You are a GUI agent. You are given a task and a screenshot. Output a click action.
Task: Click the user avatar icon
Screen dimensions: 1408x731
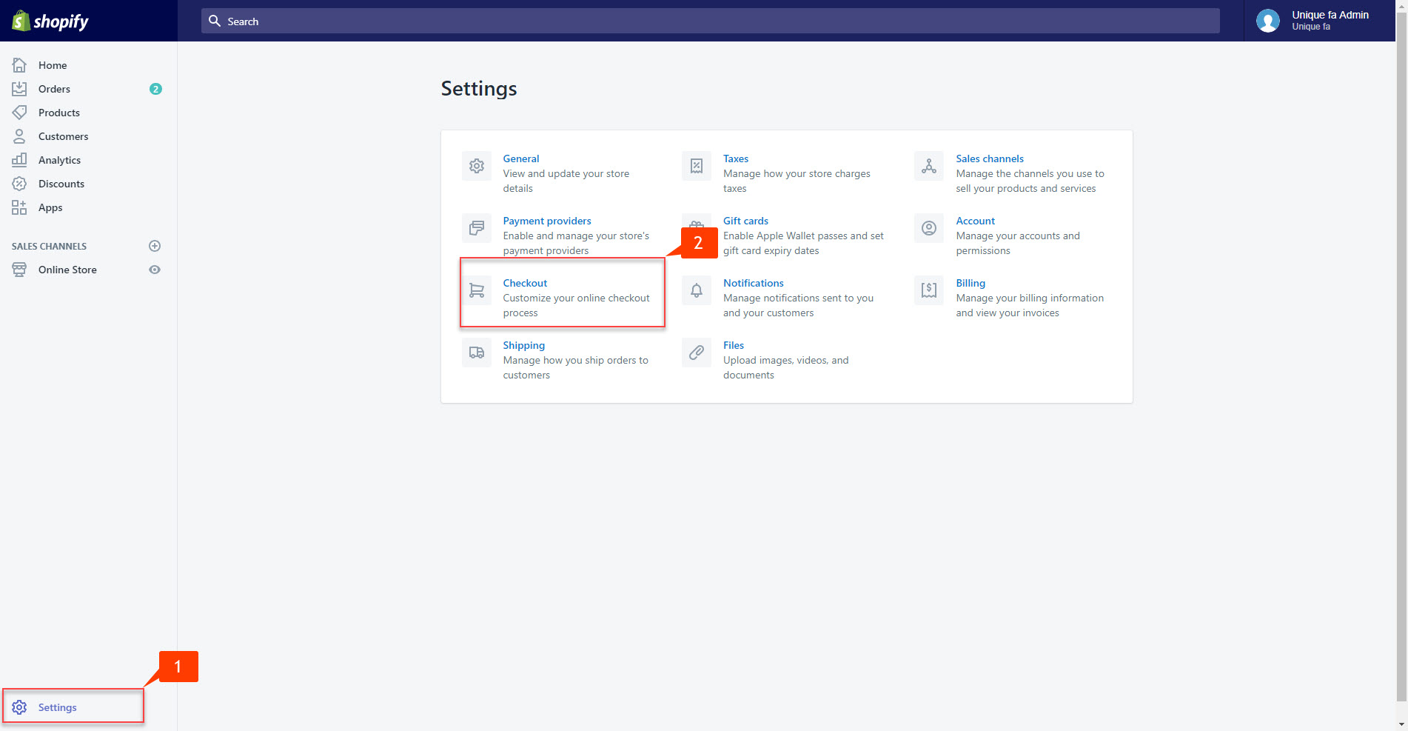click(1268, 21)
